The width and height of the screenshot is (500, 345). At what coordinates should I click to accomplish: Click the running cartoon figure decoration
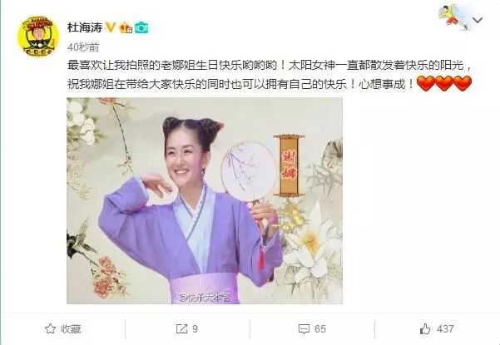453,17
